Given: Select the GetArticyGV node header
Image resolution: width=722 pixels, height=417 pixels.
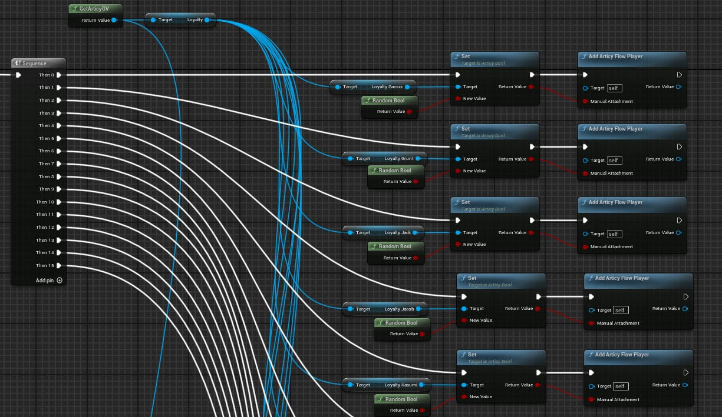Looking at the screenshot, I should pyautogui.click(x=95, y=9).
